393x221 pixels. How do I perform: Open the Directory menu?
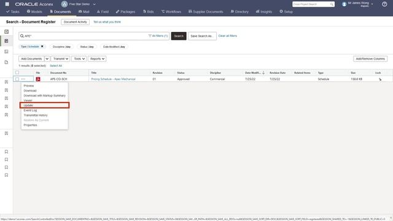pos(239,12)
